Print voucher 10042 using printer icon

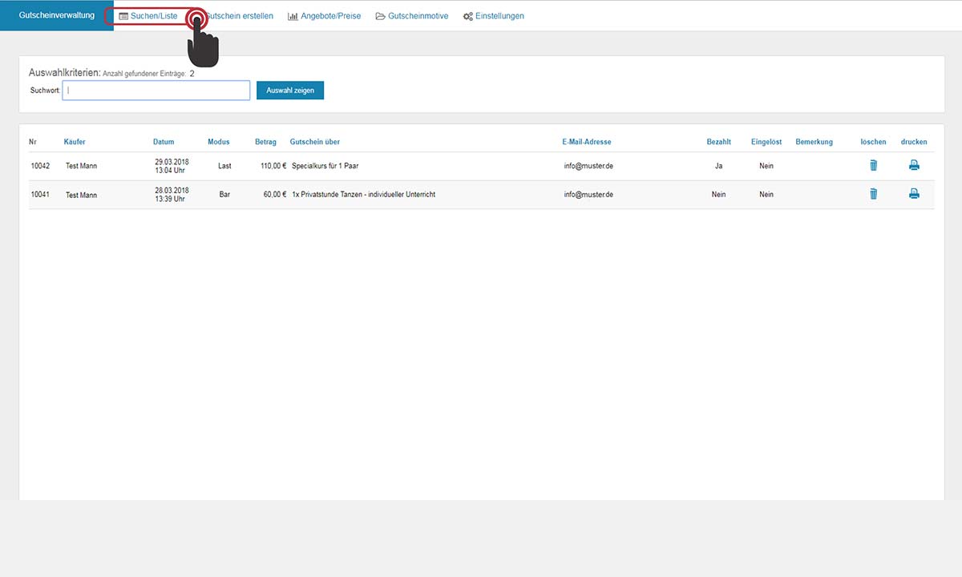coord(913,166)
